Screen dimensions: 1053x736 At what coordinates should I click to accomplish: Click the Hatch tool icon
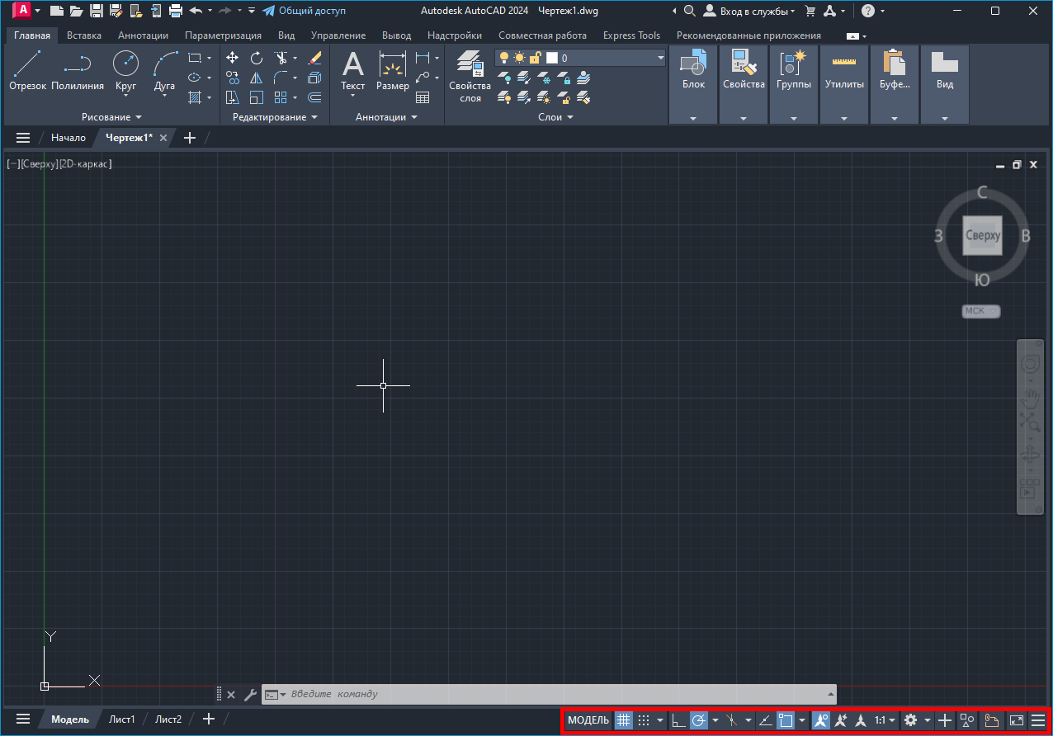click(x=195, y=97)
